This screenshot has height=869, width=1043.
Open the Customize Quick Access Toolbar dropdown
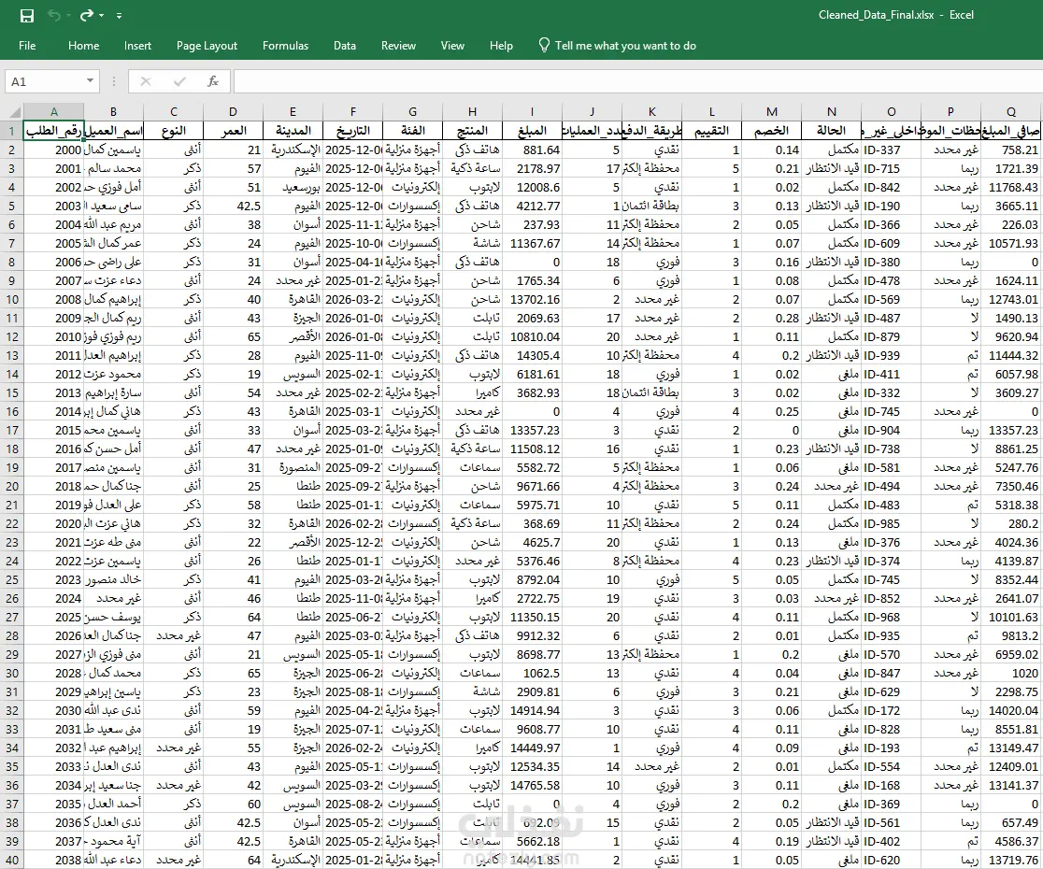119,15
